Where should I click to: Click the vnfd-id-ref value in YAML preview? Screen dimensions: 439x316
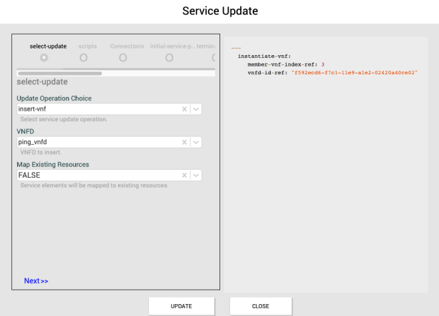[354, 72]
